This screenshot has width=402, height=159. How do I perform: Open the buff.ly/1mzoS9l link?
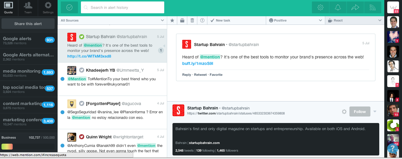pyautogui.click(x=198, y=63)
